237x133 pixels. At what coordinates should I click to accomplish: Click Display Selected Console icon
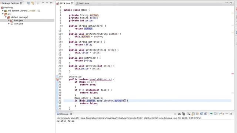coord(215,114)
